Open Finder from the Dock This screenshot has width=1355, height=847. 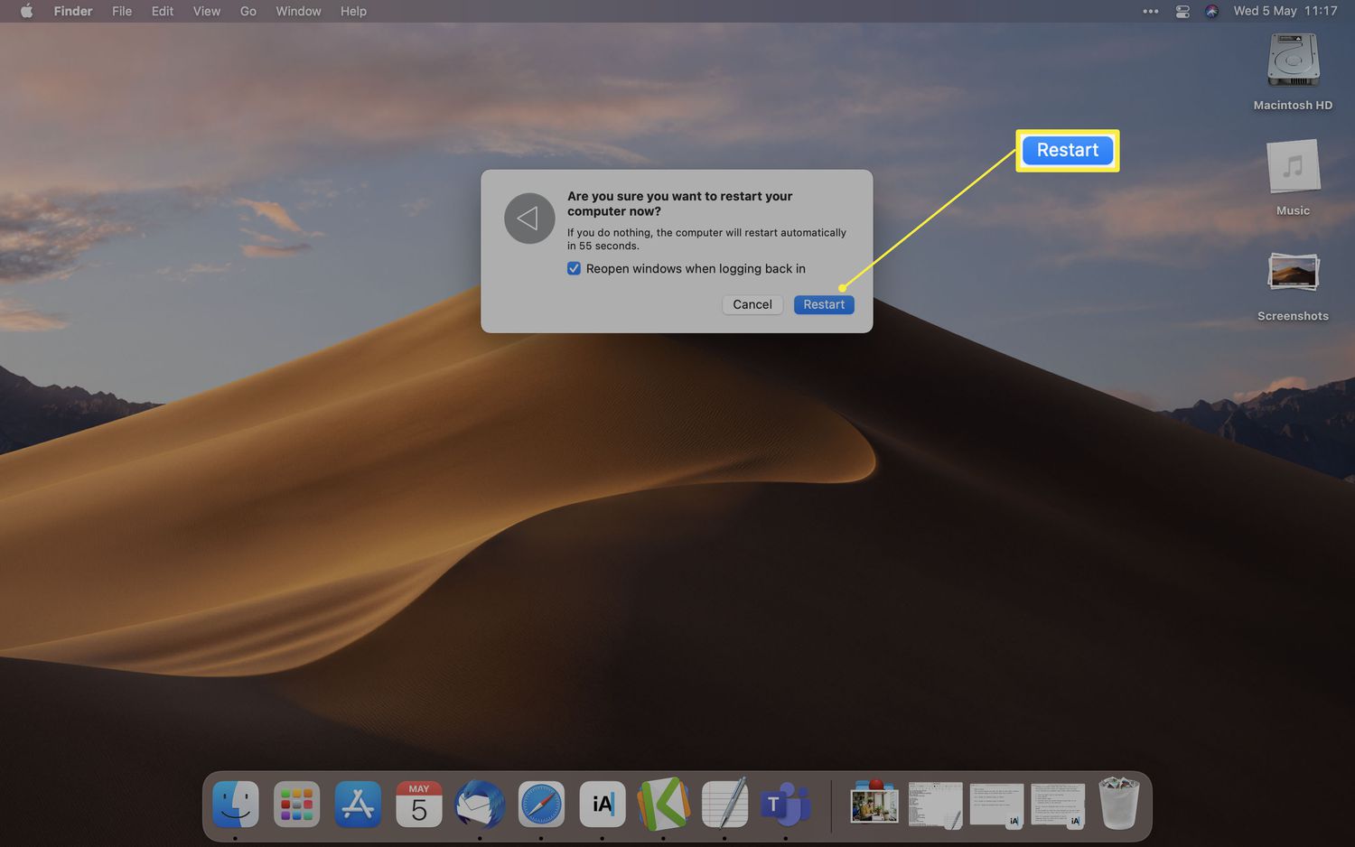click(x=236, y=804)
